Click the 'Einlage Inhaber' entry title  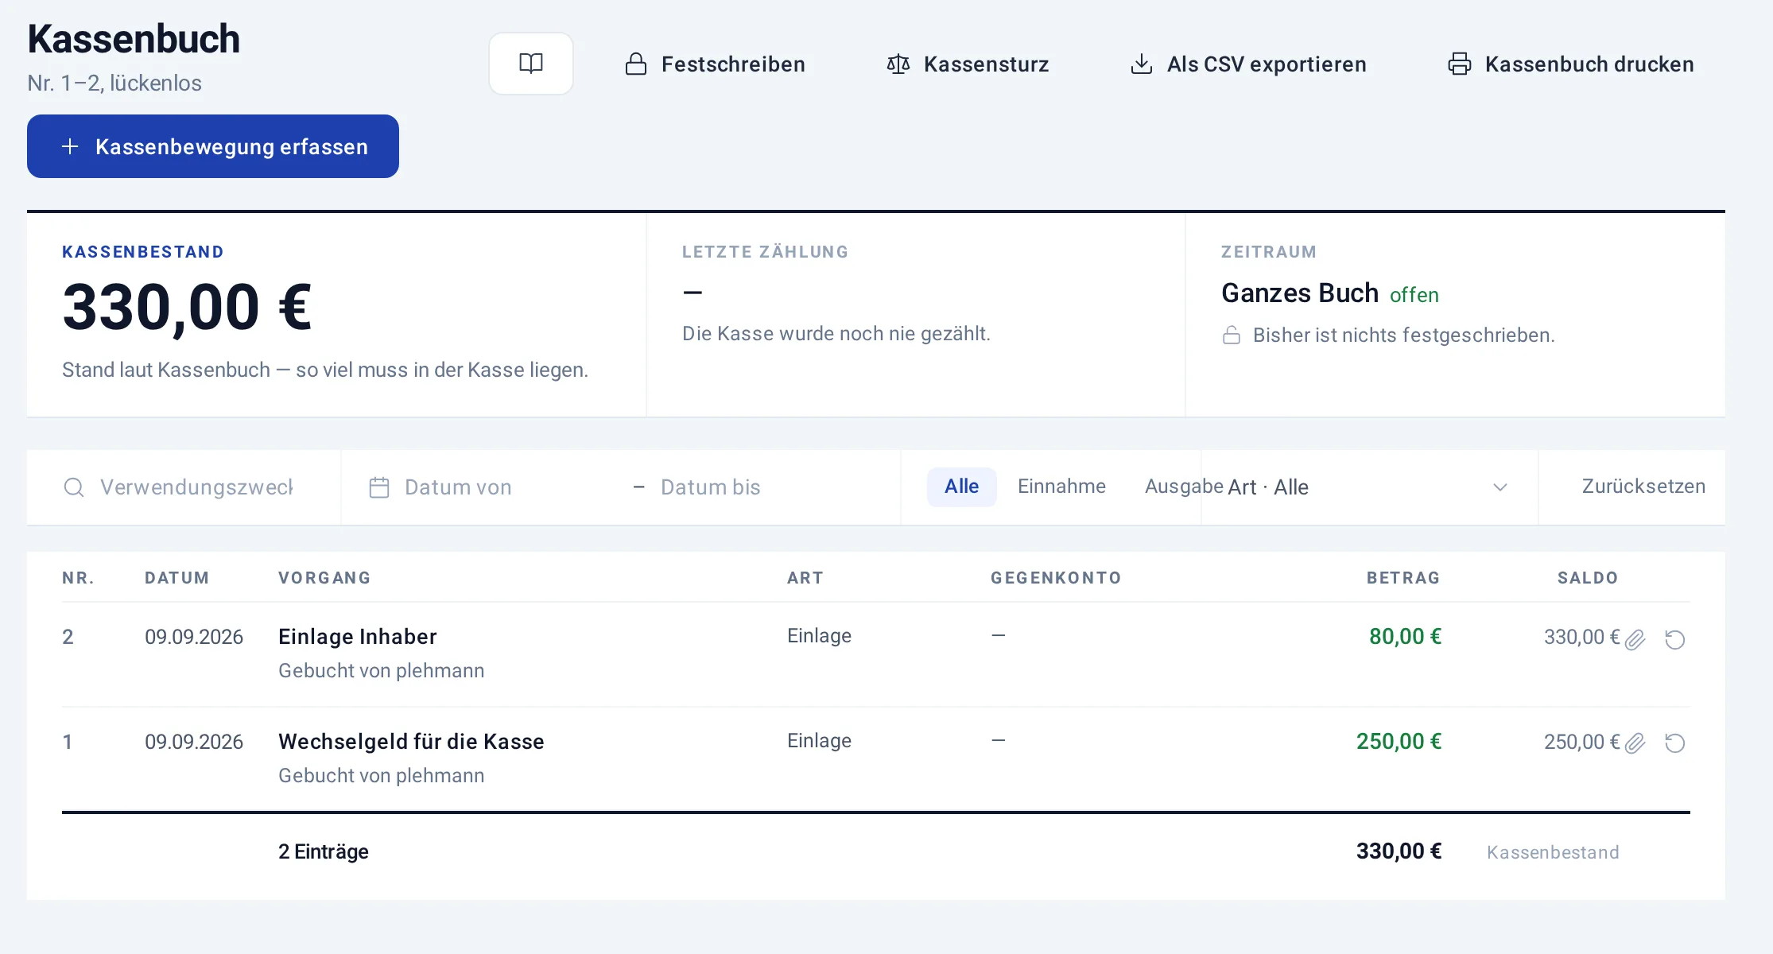tap(358, 637)
